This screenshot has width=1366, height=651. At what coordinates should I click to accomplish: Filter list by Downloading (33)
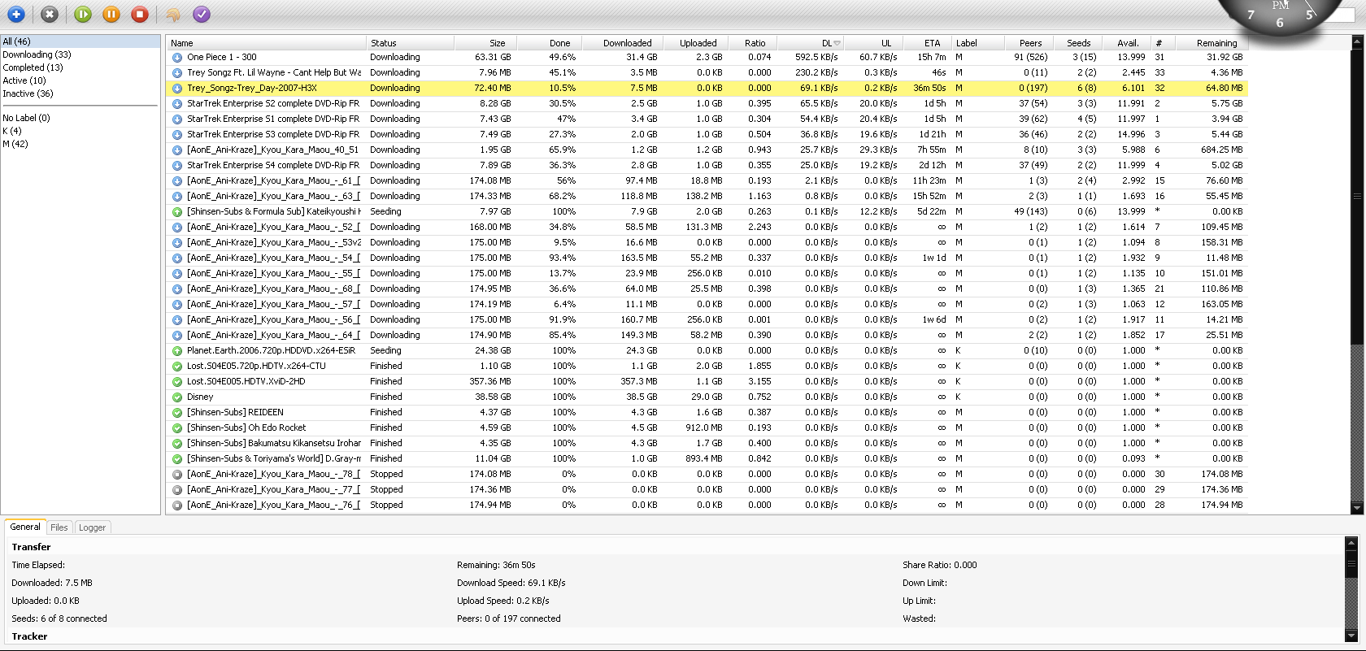[37, 54]
